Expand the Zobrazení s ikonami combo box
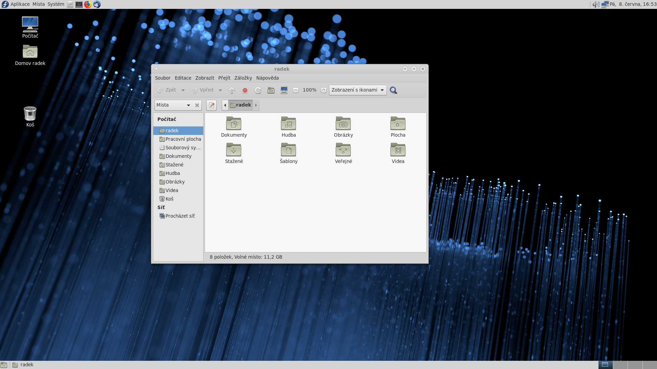 click(x=358, y=90)
